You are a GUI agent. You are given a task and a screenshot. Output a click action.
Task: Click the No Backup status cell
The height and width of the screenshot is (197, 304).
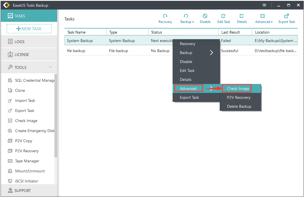[160, 51]
